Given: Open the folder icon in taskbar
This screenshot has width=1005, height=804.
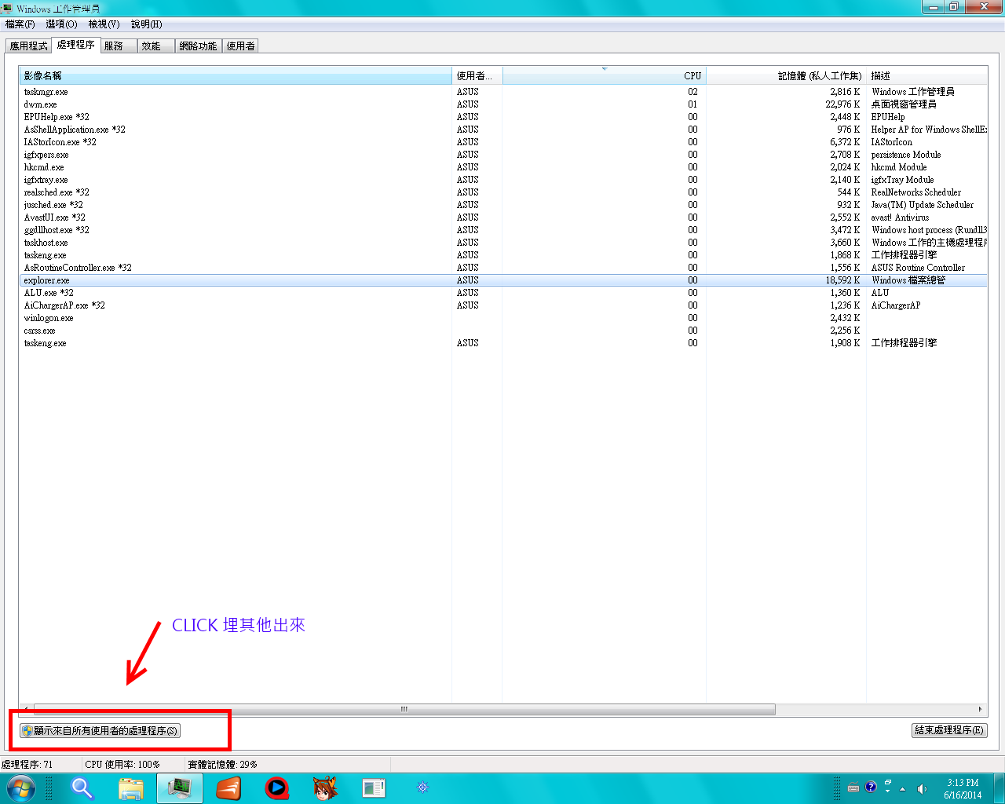Looking at the screenshot, I should coord(131,788).
